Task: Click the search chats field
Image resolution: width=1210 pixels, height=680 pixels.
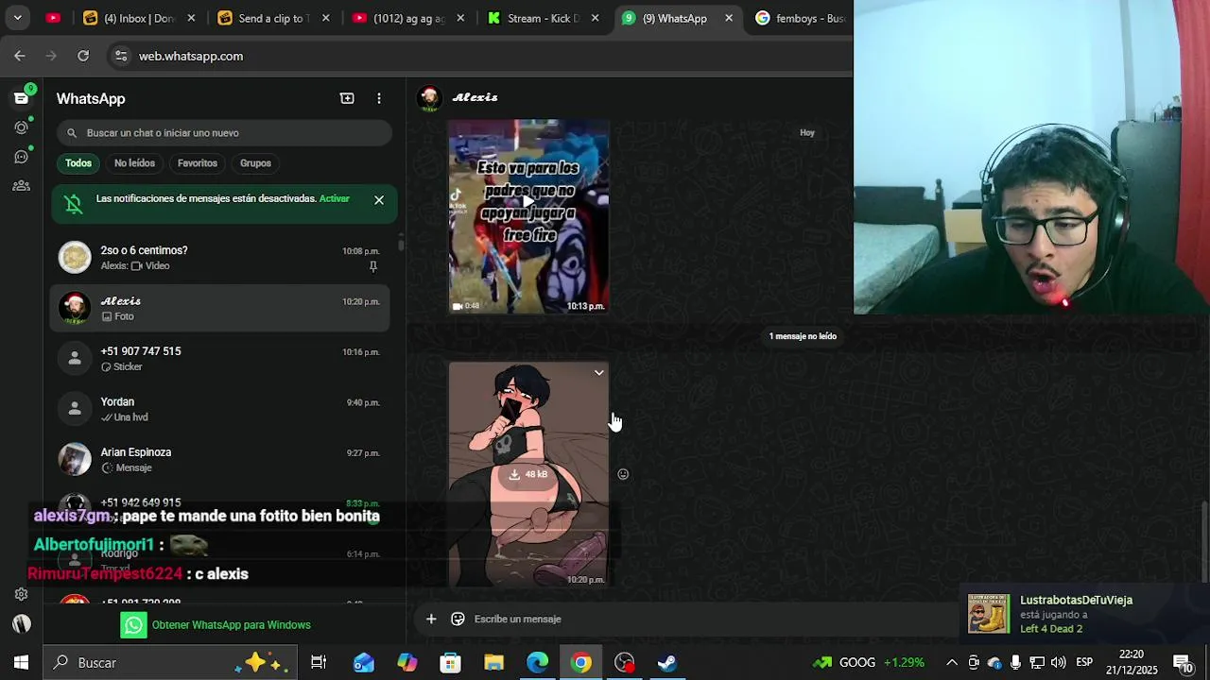Action: (x=224, y=133)
